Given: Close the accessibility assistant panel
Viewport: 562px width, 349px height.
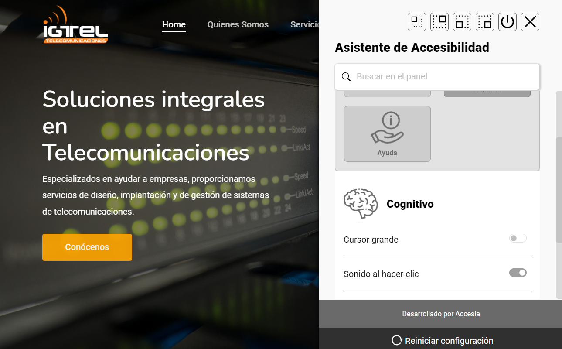Looking at the screenshot, I should [530, 22].
